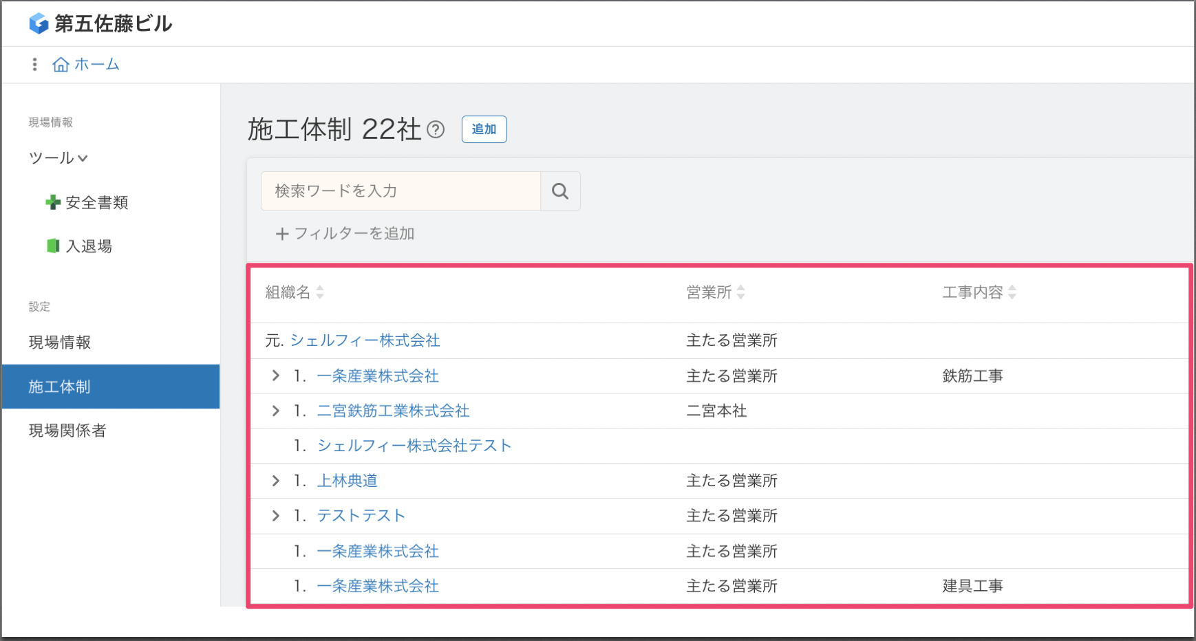This screenshot has width=1196, height=641.
Task: Click 第五佐藤ビル site title
Action: 113,23
